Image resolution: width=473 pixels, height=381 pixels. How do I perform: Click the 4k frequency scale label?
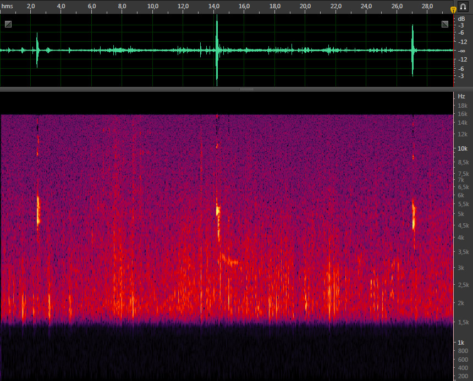[x=461, y=238]
